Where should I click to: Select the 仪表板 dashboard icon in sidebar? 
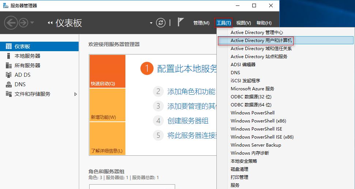[9, 46]
